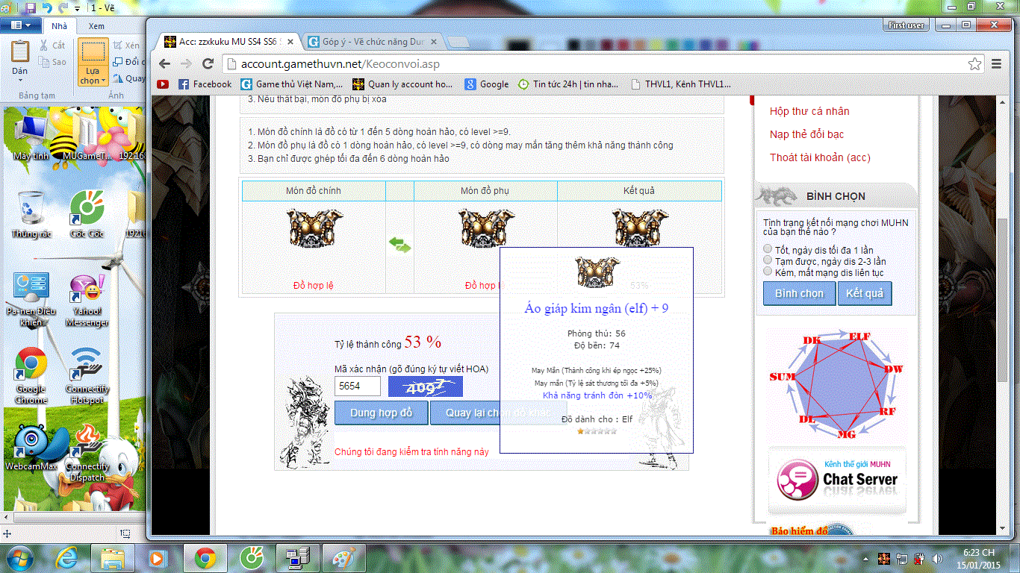Click the green swap arrows icon

click(400, 244)
